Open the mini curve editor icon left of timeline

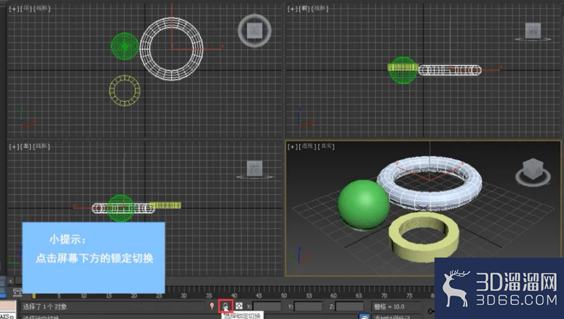(x=17, y=292)
